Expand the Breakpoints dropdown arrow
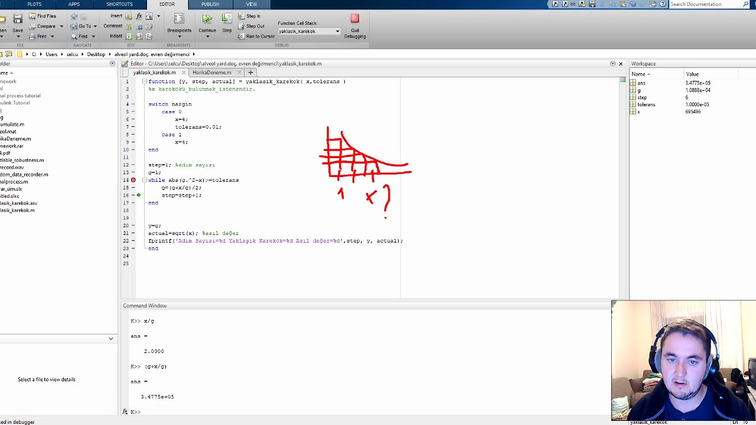Screen dimensions: 756x425 point(179,37)
